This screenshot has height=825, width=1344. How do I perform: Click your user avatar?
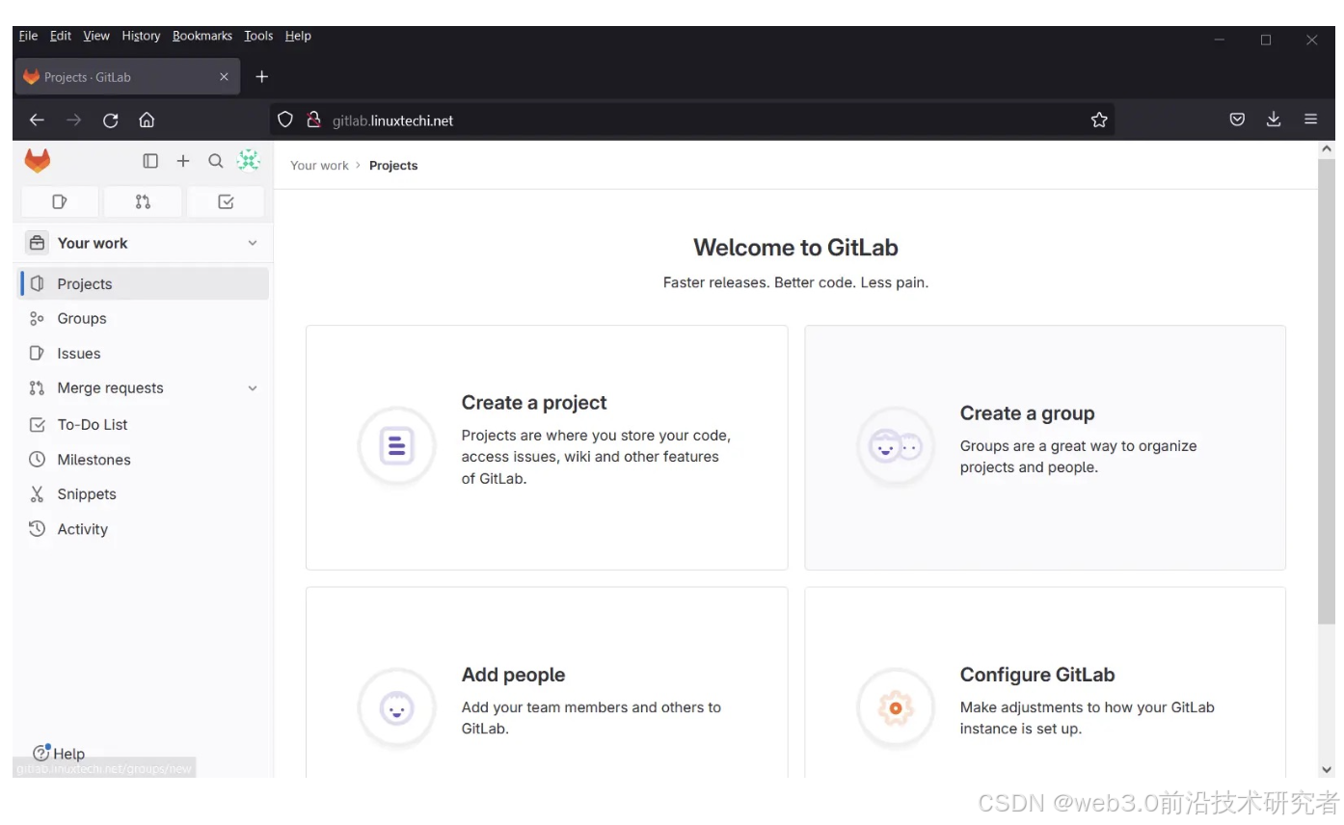click(x=248, y=160)
